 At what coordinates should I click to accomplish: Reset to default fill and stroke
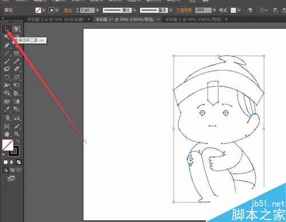click(4, 154)
